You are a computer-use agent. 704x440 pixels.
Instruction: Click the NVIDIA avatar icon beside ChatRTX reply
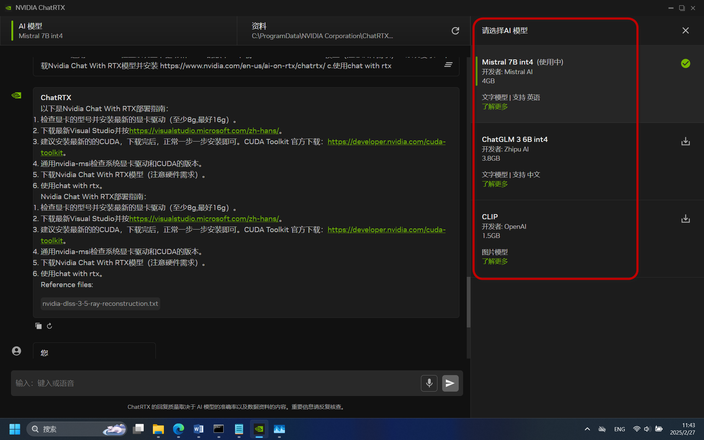pos(16,95)
